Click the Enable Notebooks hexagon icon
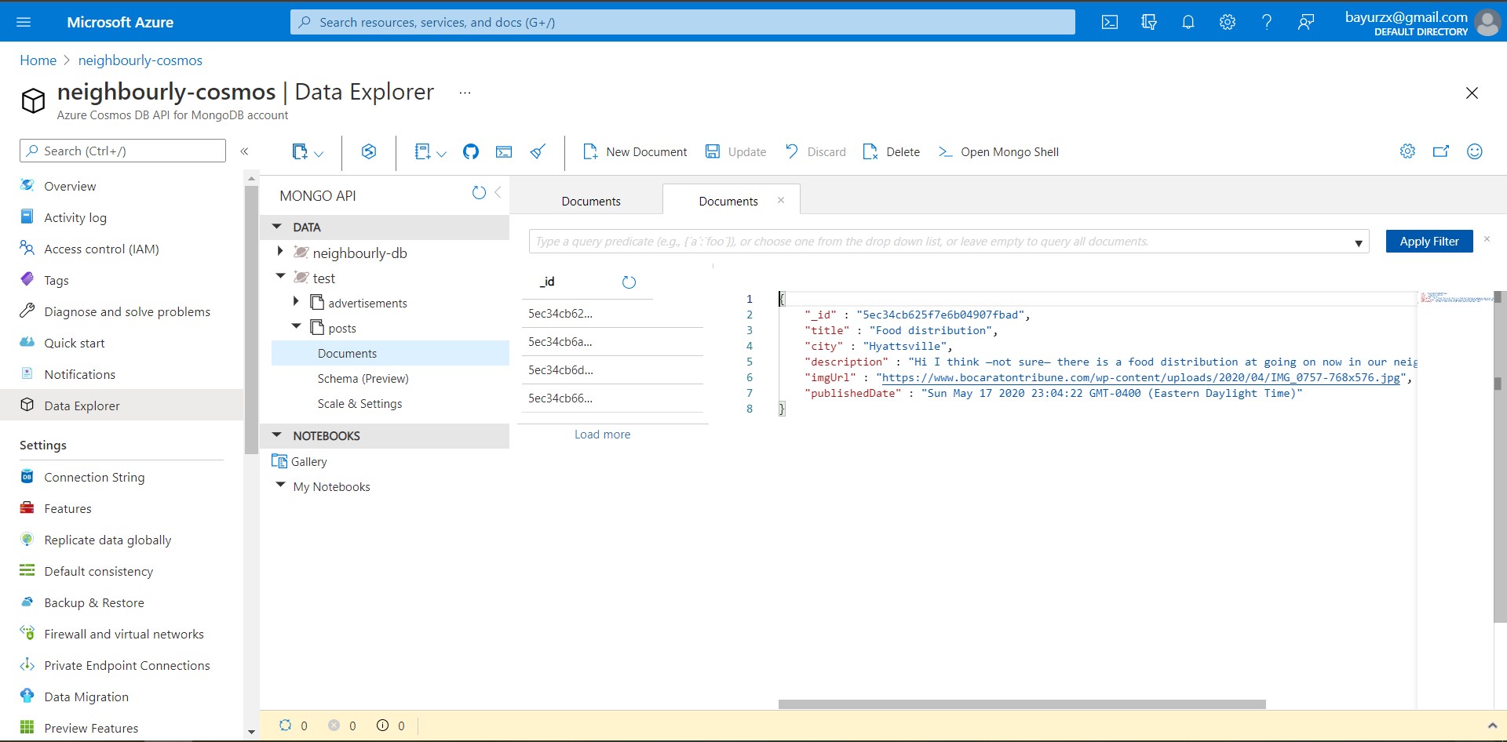The height and width of the screenshot is (742, 1507). pos(369,151)
